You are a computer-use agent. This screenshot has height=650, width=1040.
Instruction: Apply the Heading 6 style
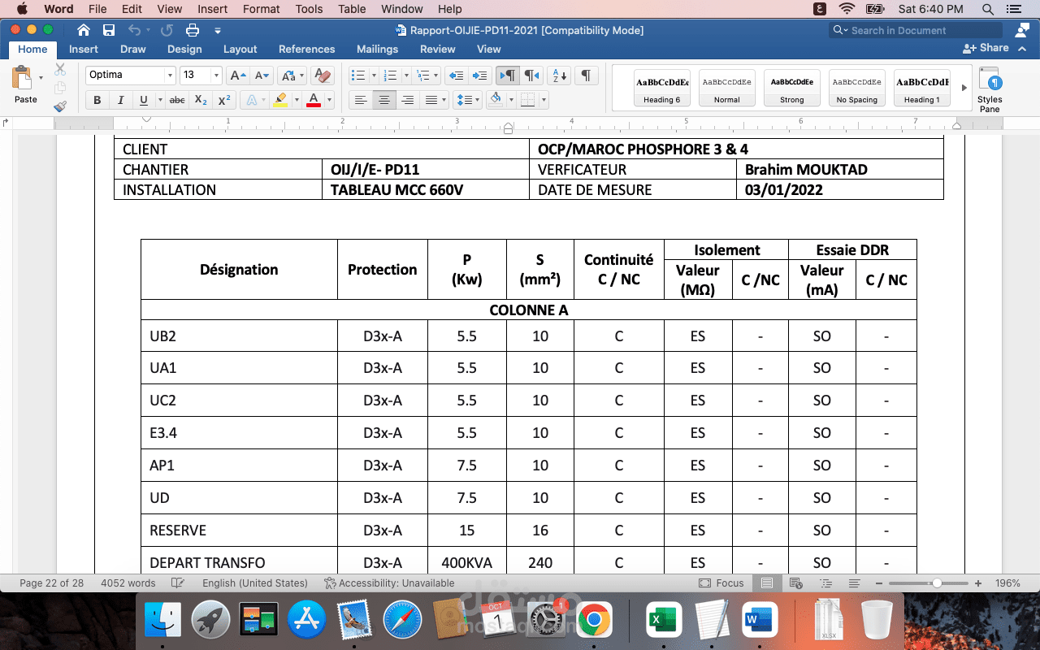click(662, 88)
